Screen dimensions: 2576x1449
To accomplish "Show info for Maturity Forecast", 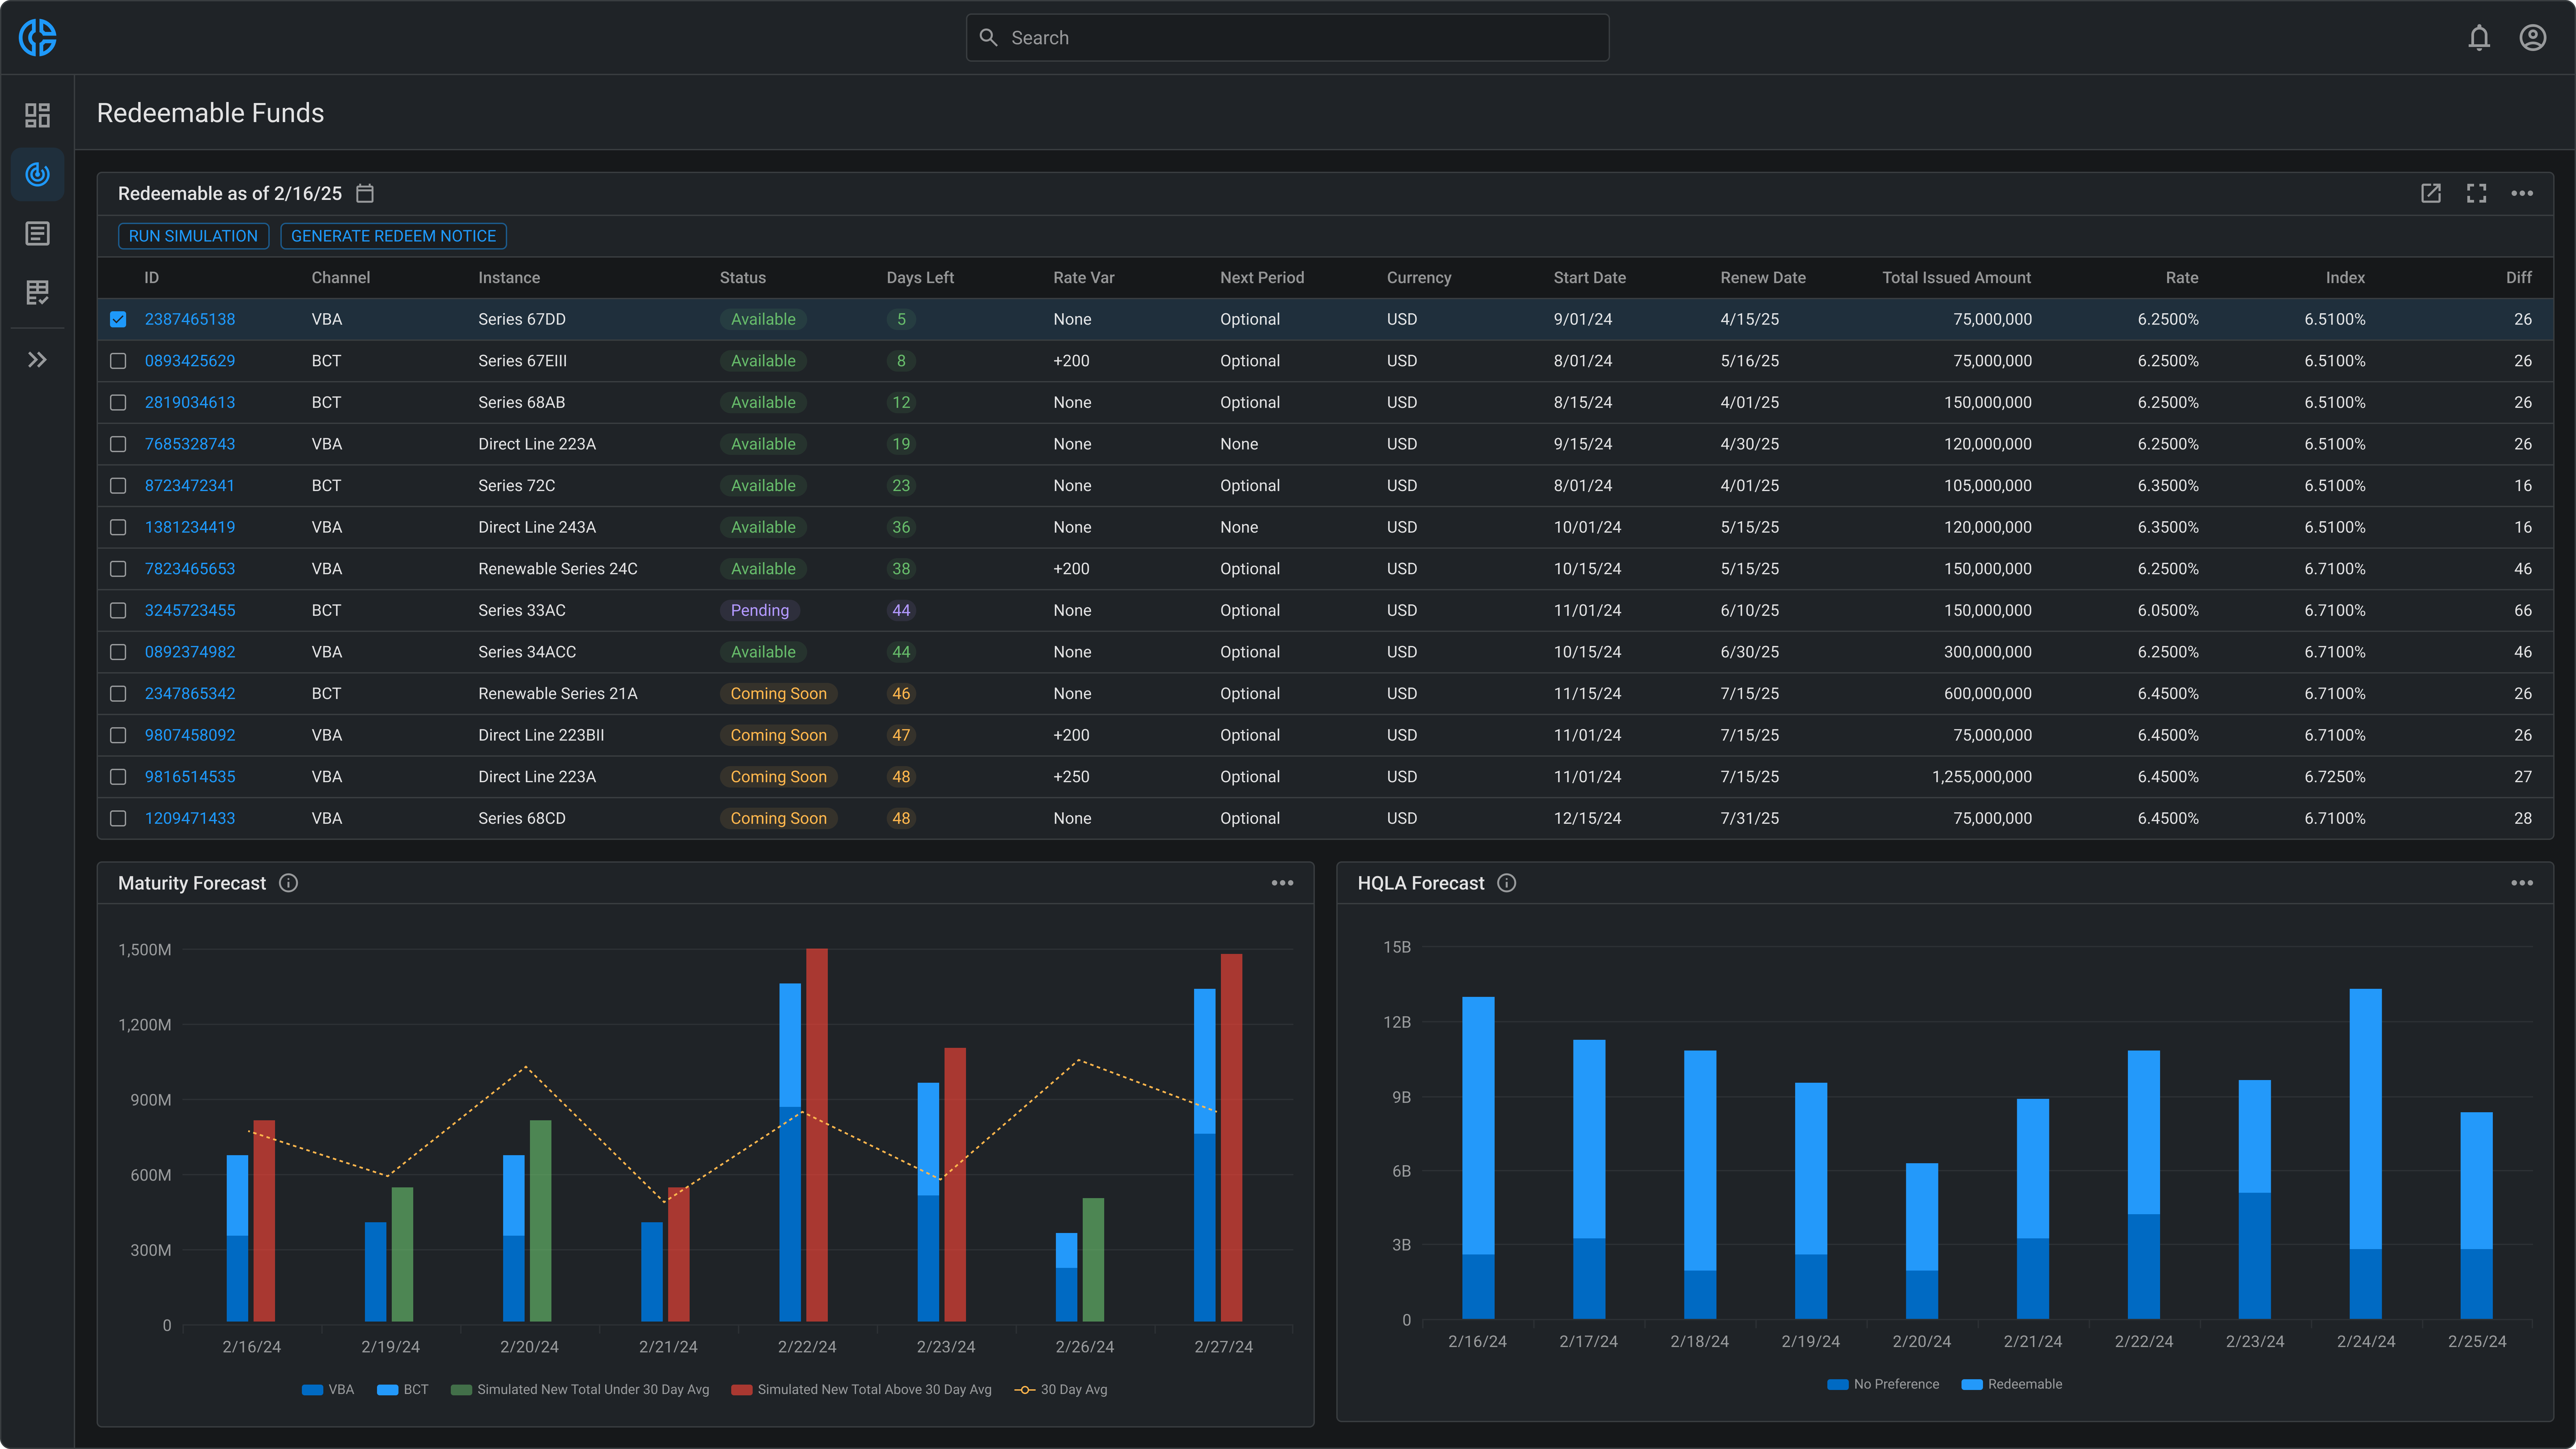I will tap(288, 883).
